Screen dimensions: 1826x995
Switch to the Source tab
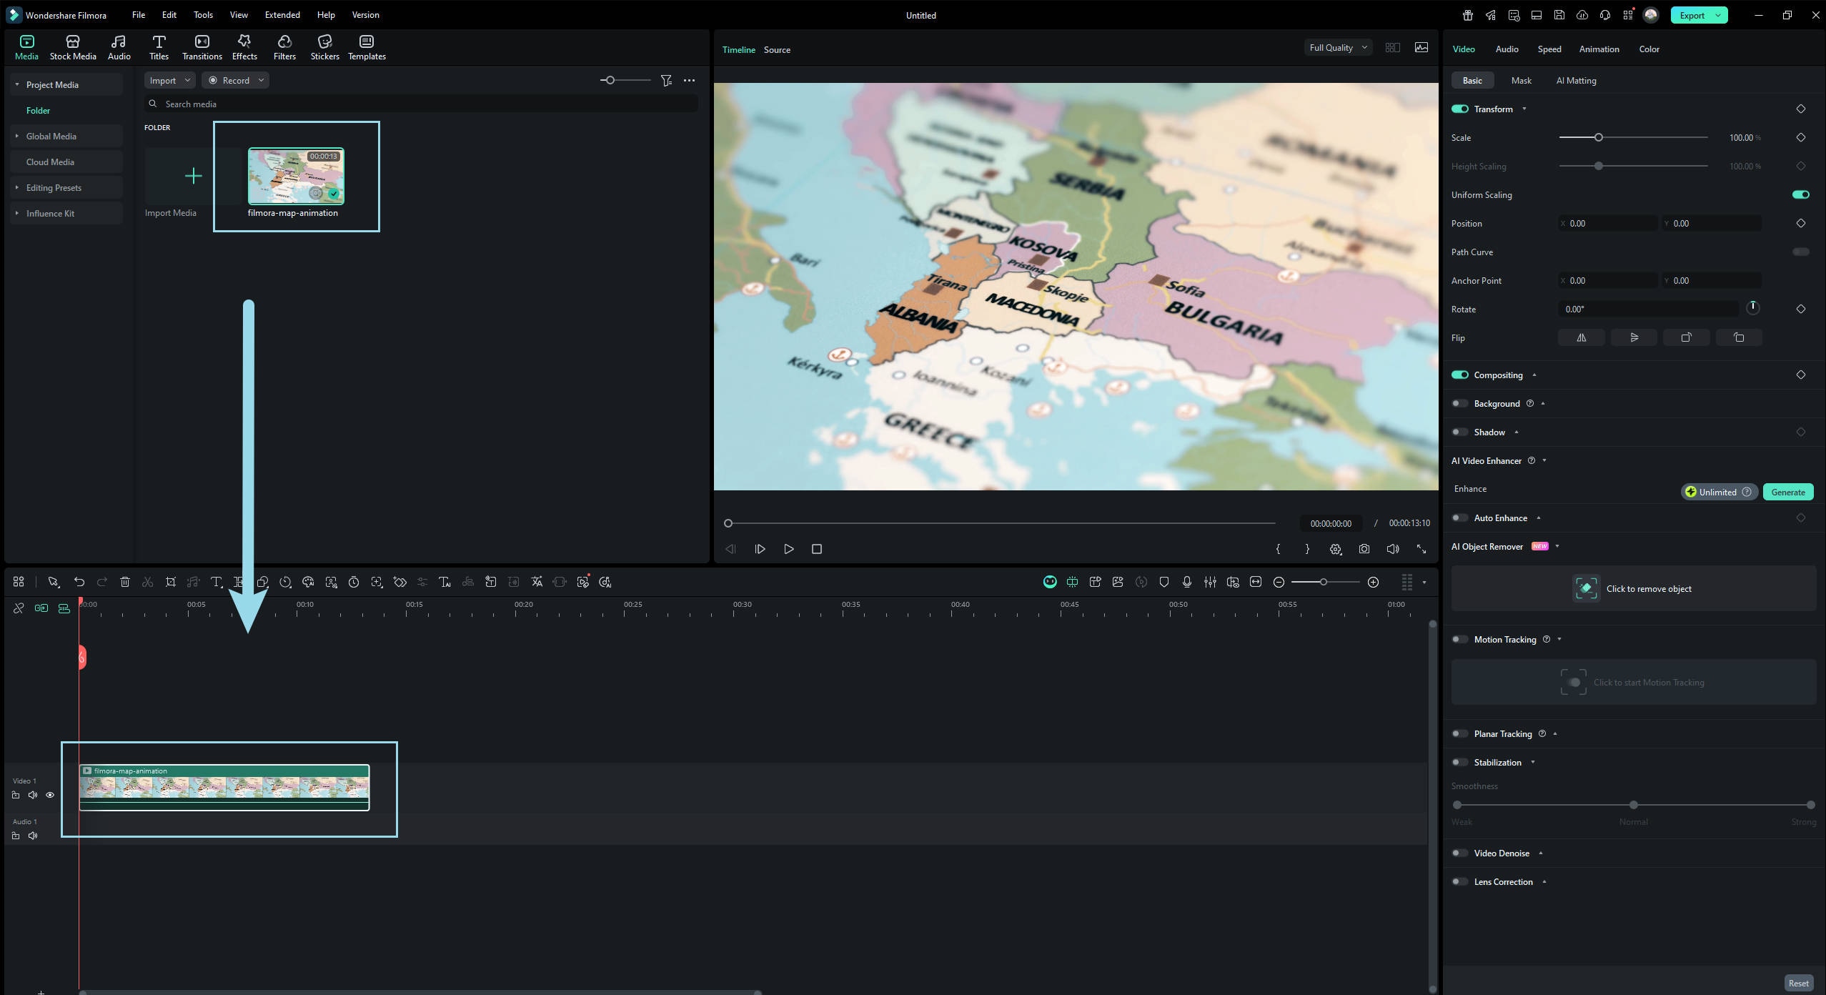(777, 49)
